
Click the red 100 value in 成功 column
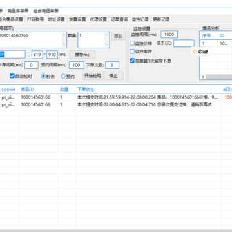point(228,97)
